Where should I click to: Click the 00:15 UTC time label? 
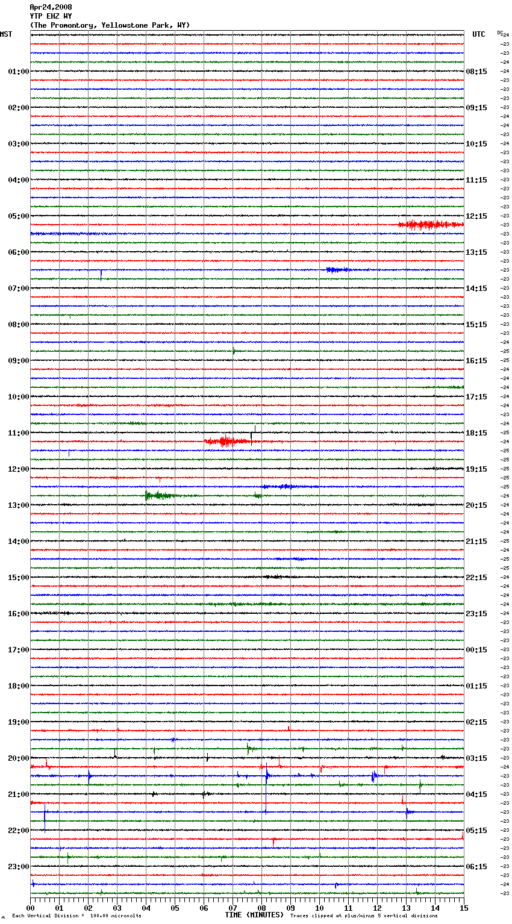click(476, 650)
